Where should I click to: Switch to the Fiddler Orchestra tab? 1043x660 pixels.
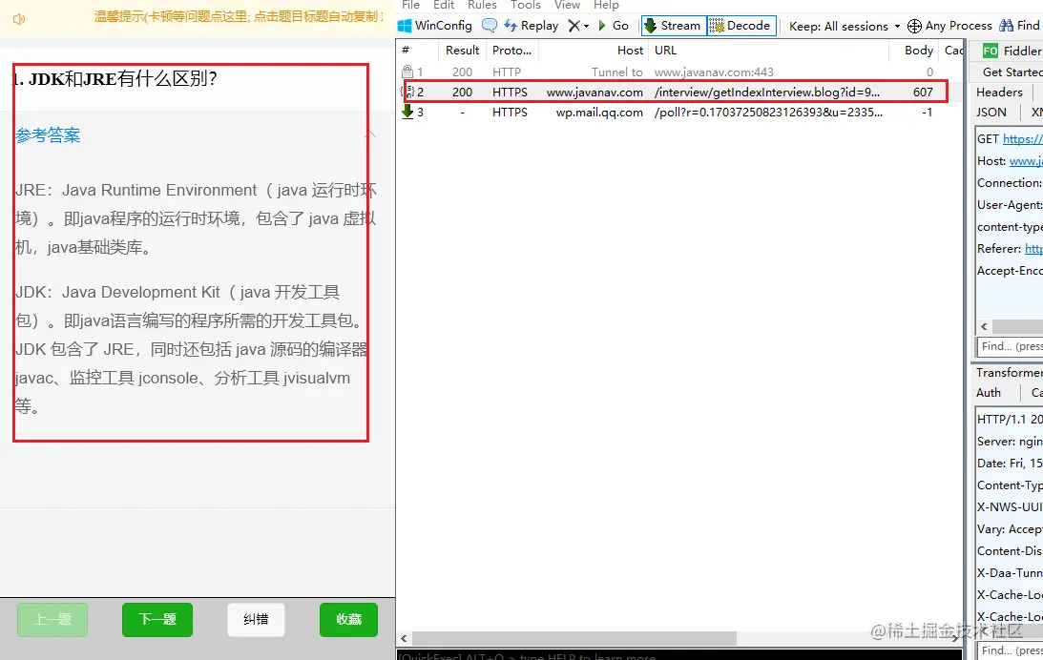(x=1012, y=51)
